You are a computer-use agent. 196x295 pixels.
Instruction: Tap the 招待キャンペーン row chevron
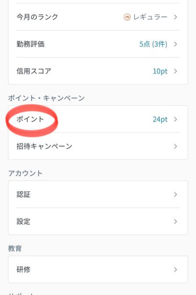click(175, 147)
